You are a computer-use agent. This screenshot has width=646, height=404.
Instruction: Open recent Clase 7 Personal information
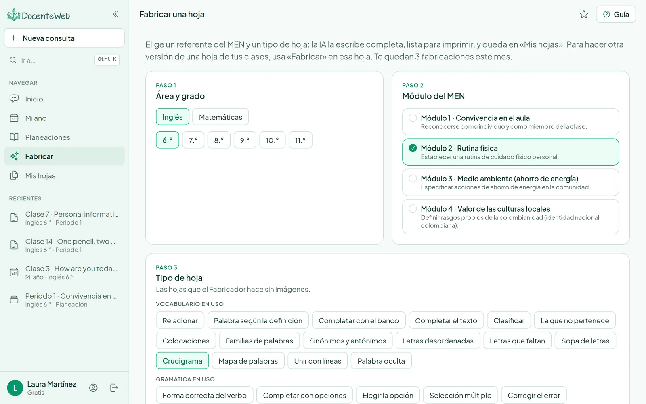[x=64, y=218]
